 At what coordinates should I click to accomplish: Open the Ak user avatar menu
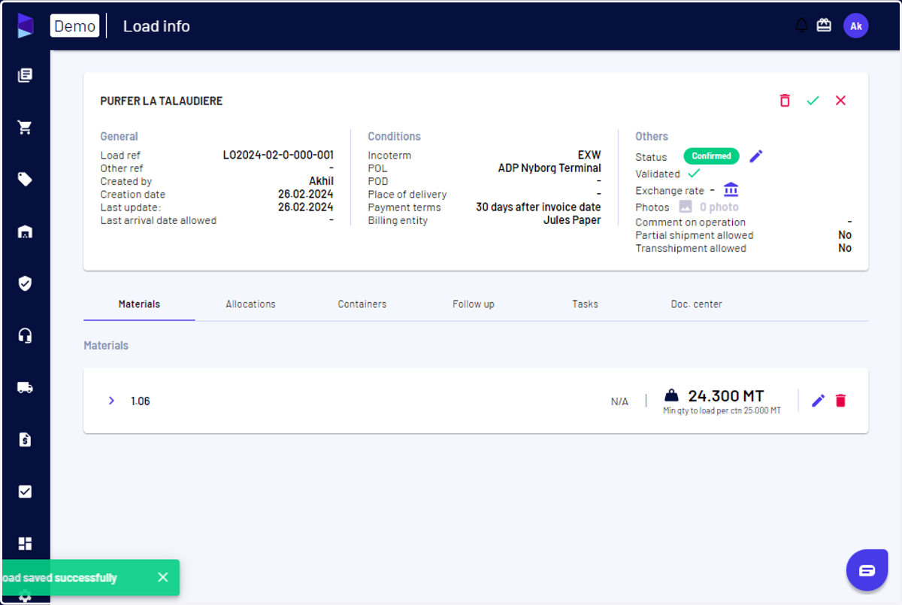pyautogui.click(x=855, y=26)
